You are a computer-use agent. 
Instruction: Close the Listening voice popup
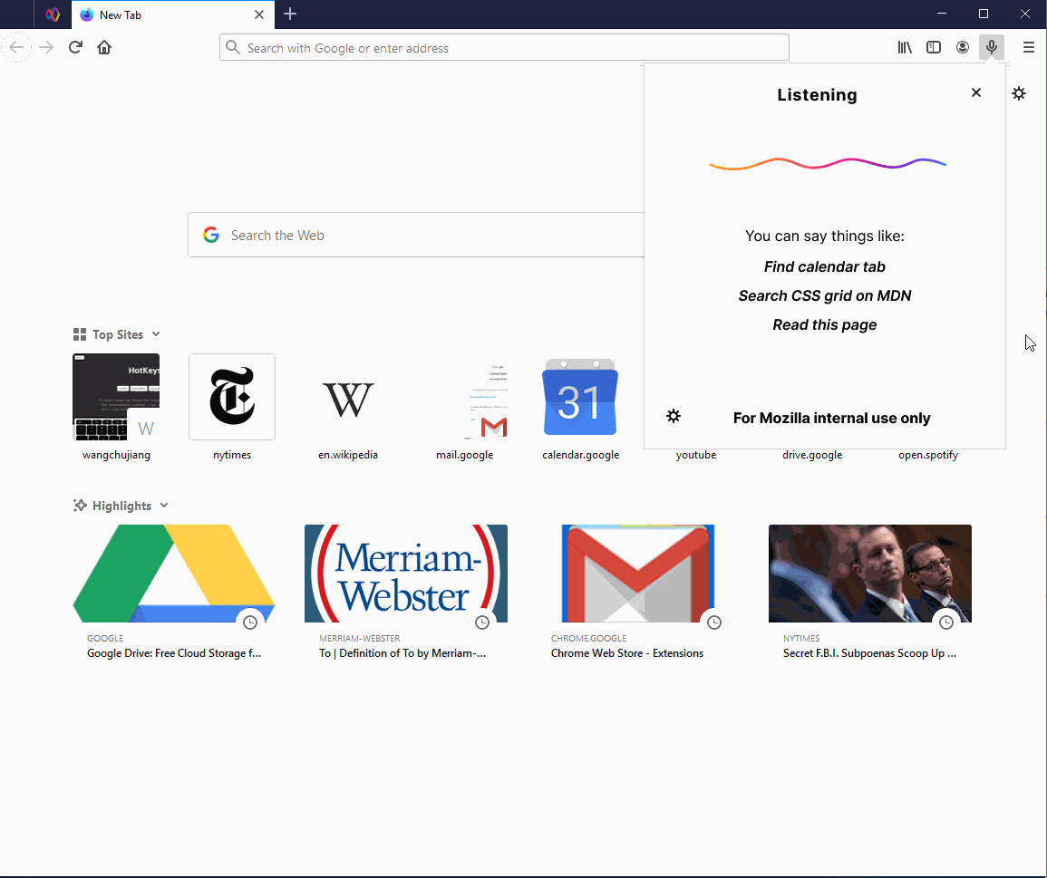click(976, 92)
